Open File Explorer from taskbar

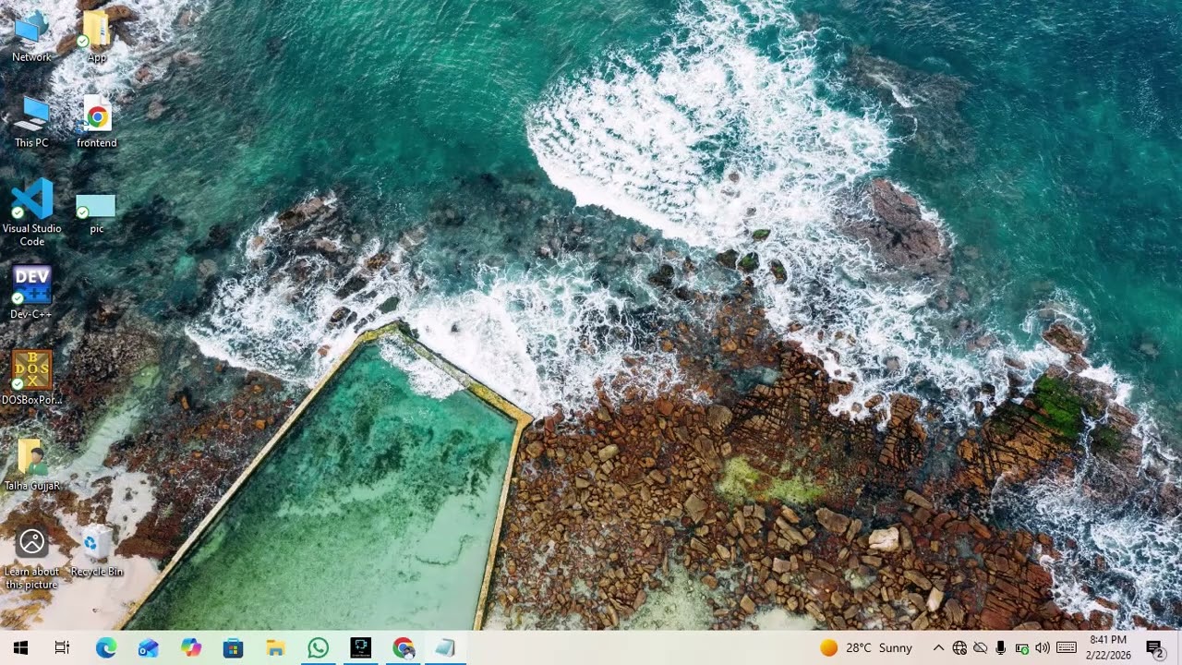pyautogui.click(x=275, y=648)
